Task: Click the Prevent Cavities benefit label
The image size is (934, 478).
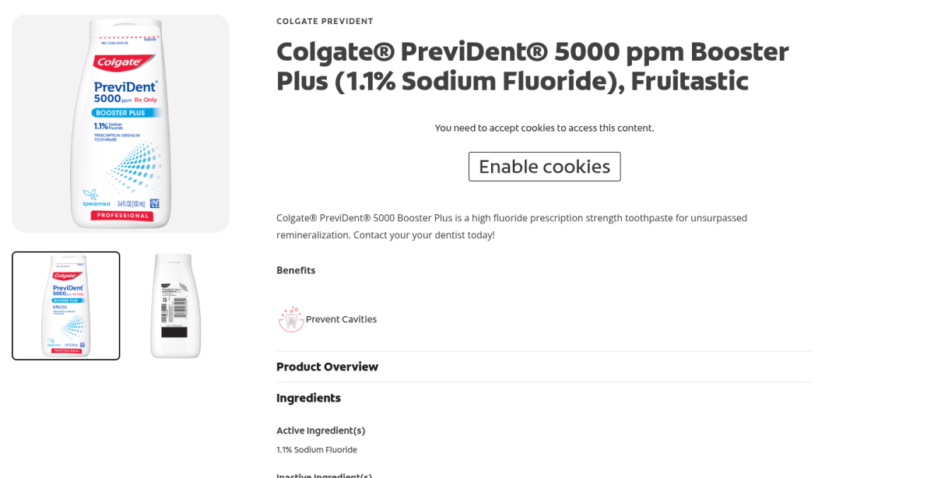Action: tap(341, 319)
